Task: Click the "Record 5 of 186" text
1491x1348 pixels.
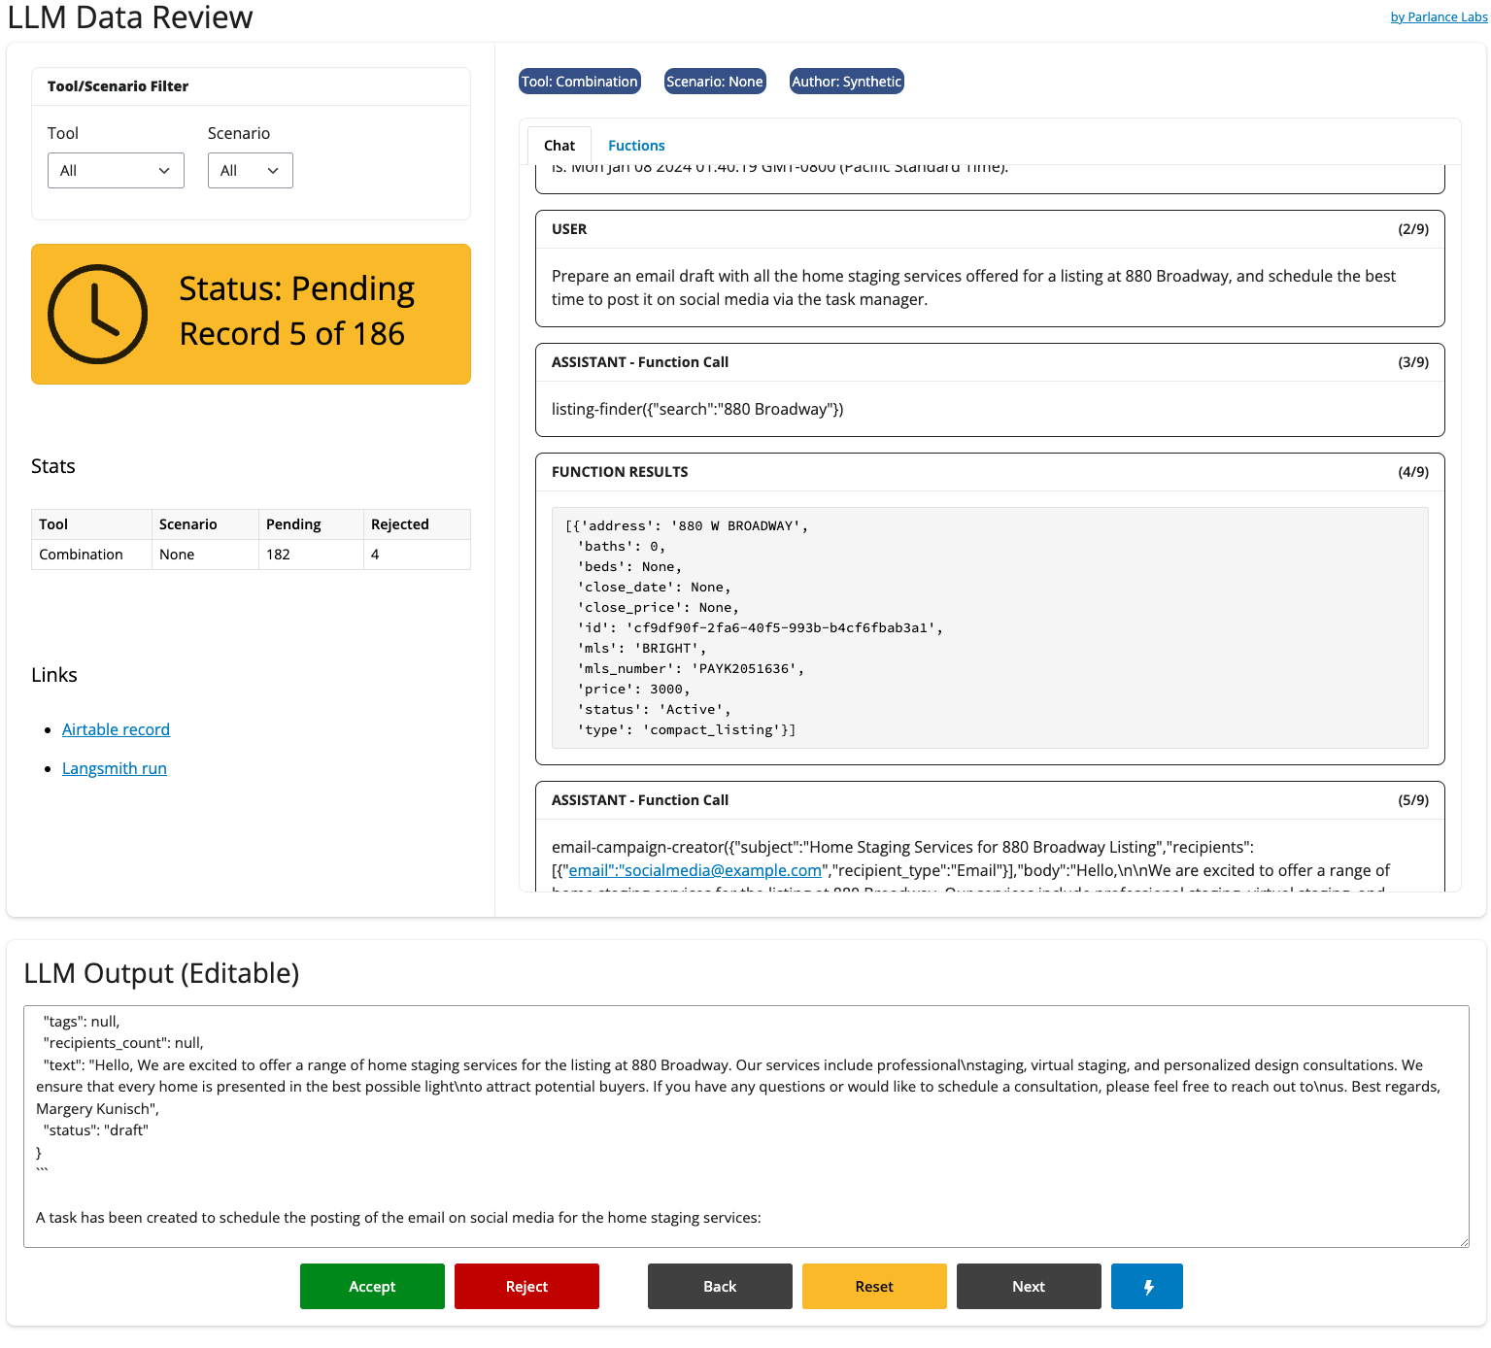Action: click(292, 334)
